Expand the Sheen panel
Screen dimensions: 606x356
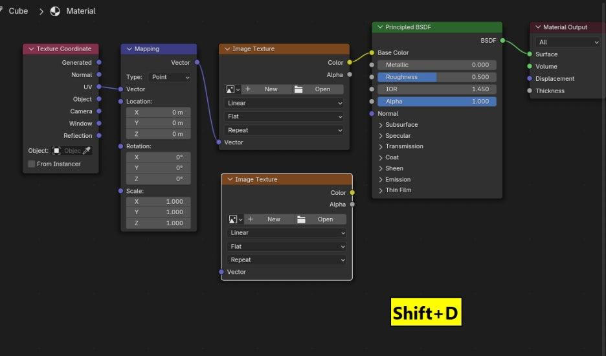(x=381, y=168)
